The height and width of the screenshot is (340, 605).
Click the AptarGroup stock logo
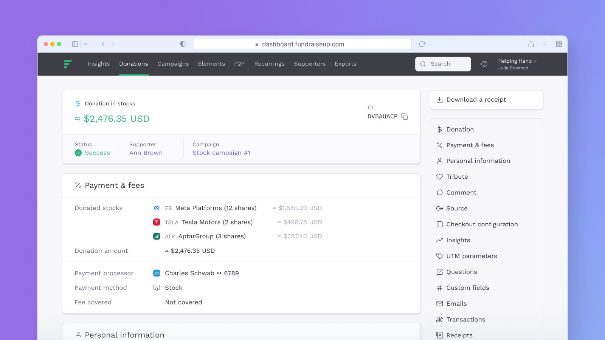157,236
